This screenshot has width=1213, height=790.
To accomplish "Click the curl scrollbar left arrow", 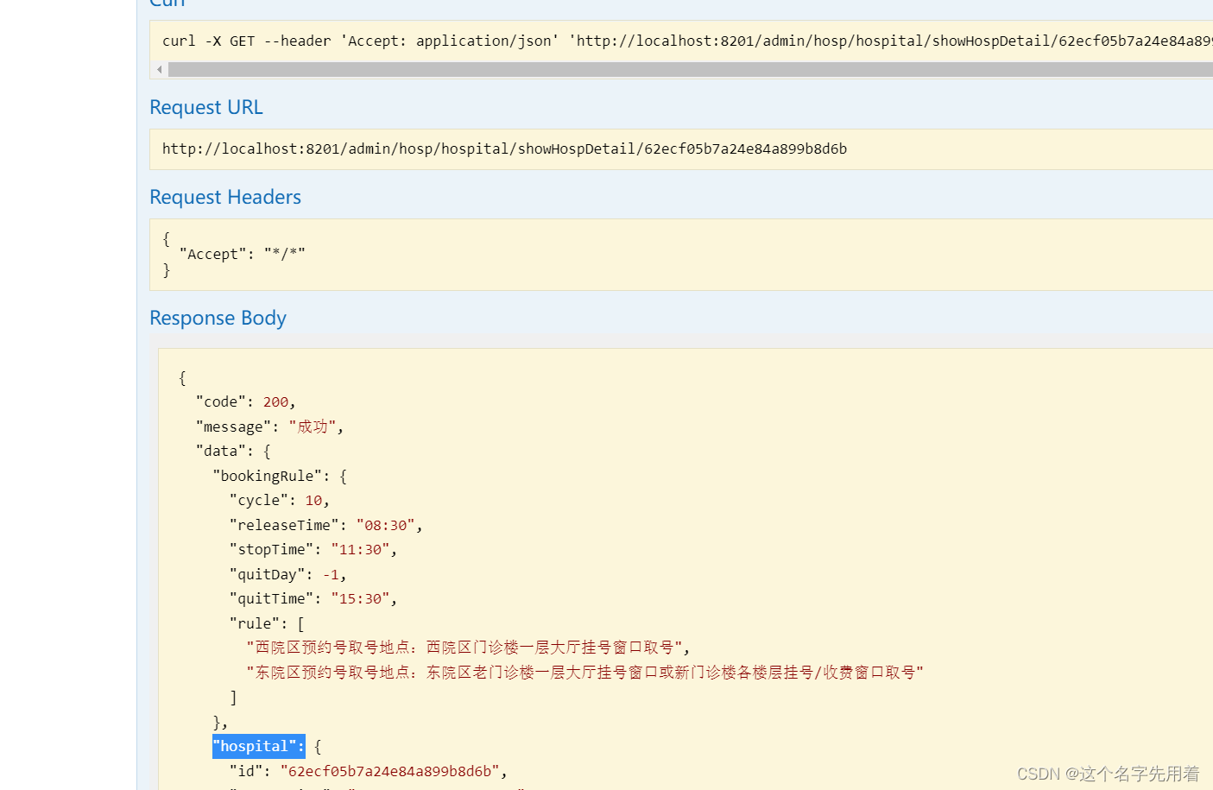I will (x=160, y=69).
